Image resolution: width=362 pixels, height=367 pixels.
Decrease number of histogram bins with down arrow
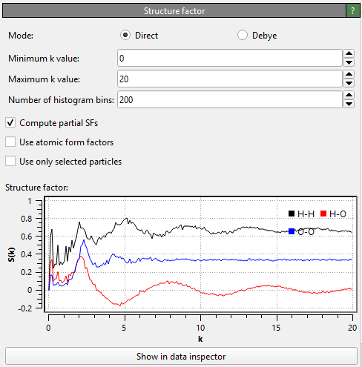coord(349,104)
